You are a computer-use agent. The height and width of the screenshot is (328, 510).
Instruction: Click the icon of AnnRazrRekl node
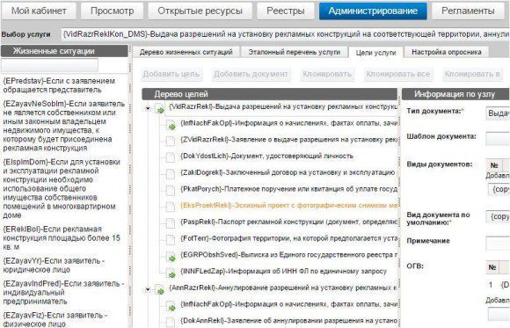[x=159, y=289]
